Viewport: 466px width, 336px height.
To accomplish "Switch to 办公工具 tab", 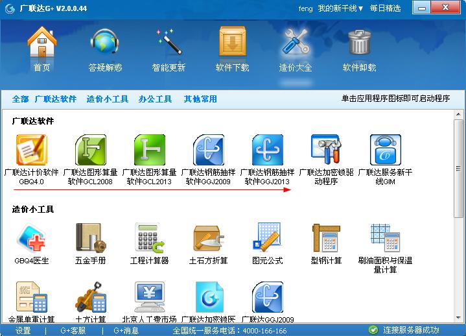I will [155, 99].
